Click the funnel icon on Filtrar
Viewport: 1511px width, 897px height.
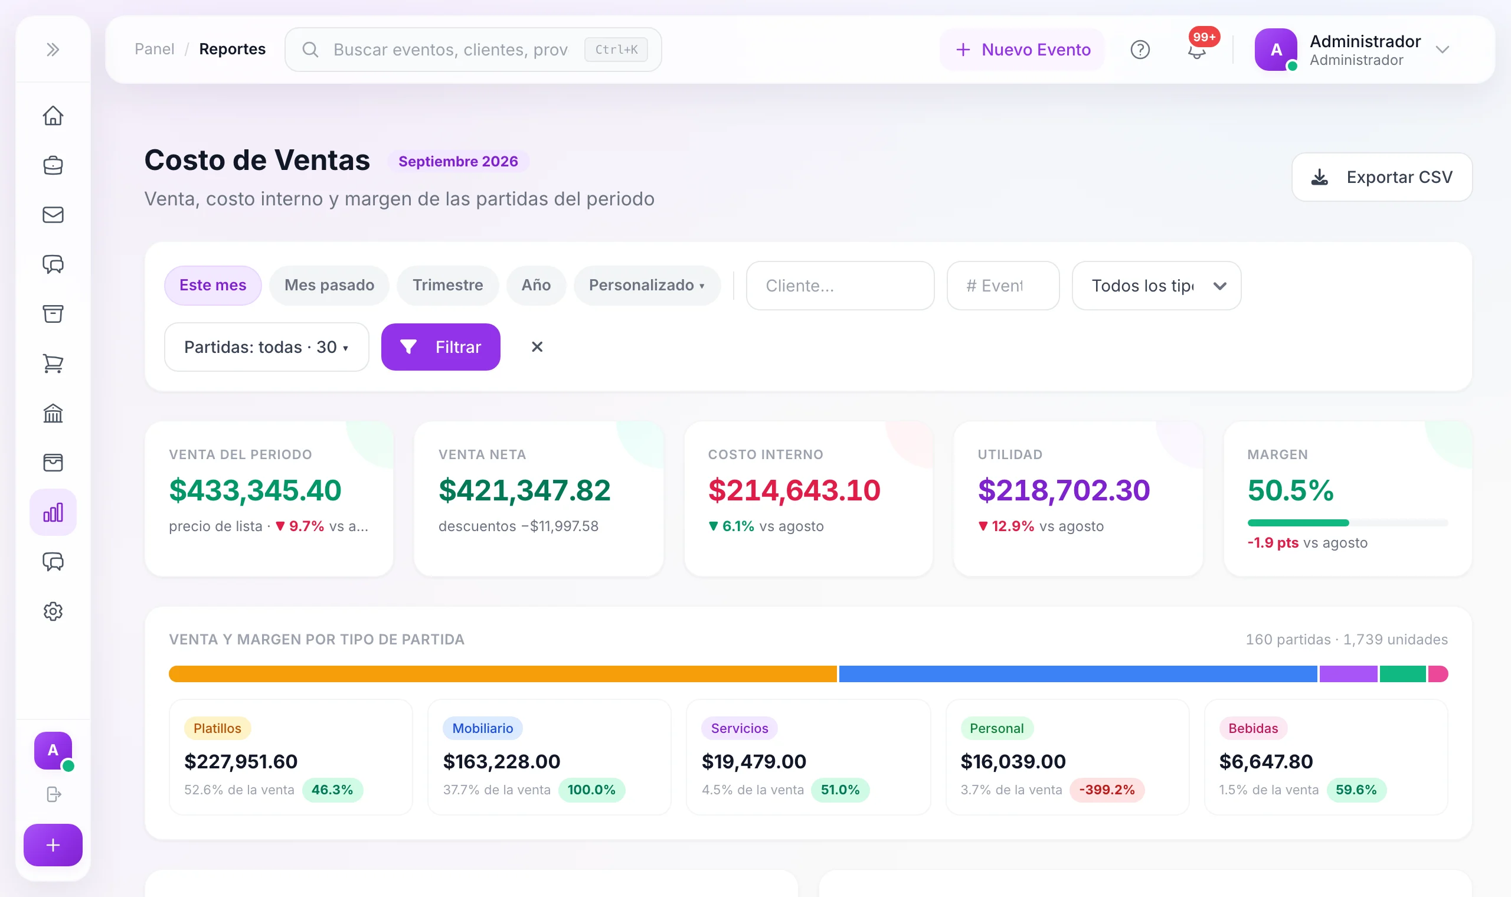click(x=408, y=347)
